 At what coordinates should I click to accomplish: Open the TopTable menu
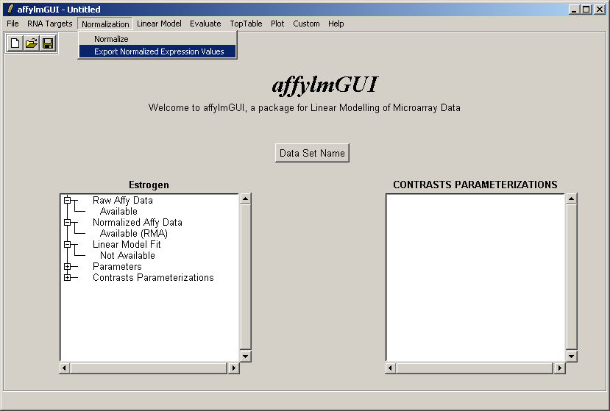click(x=246, y=24)
